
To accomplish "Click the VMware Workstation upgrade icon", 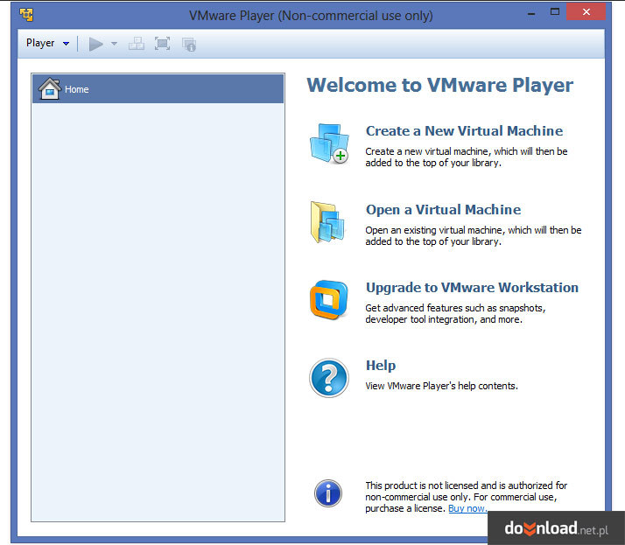I will [329, 299].
